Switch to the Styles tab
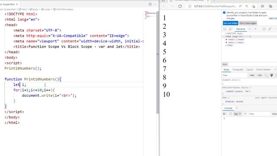 pyautogui.click(x=226, y=70)
